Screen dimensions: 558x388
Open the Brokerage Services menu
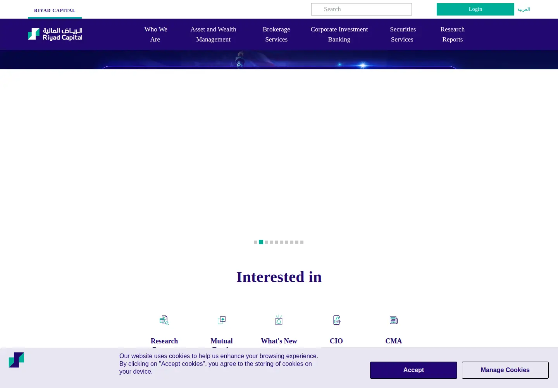point(276,34)
